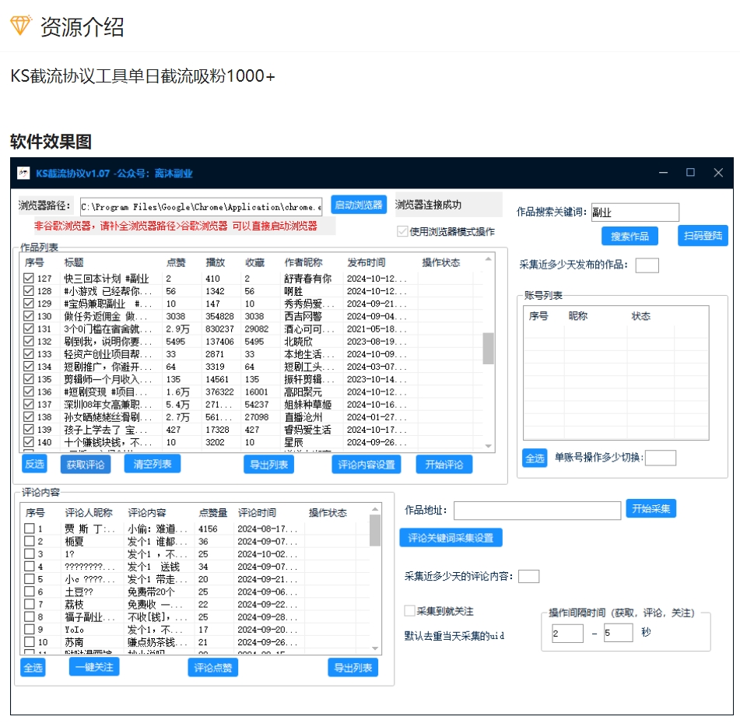This screenshot has height=727, width=740.
Task: Click the 发布时间 column header
Action: click(366, 263)
